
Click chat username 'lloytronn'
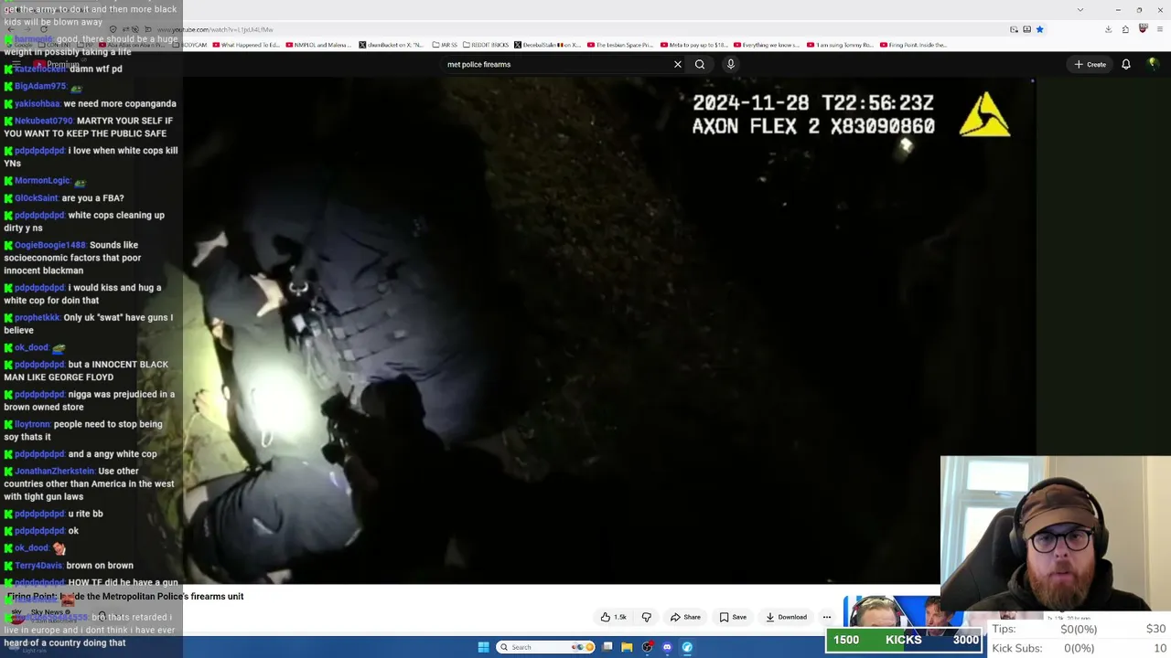click(33, 424)
